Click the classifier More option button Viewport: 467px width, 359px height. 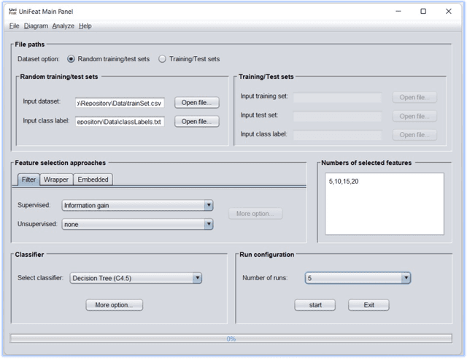pos(114,305)
